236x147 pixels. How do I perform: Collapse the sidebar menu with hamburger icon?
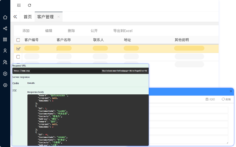tap(19, 5)
